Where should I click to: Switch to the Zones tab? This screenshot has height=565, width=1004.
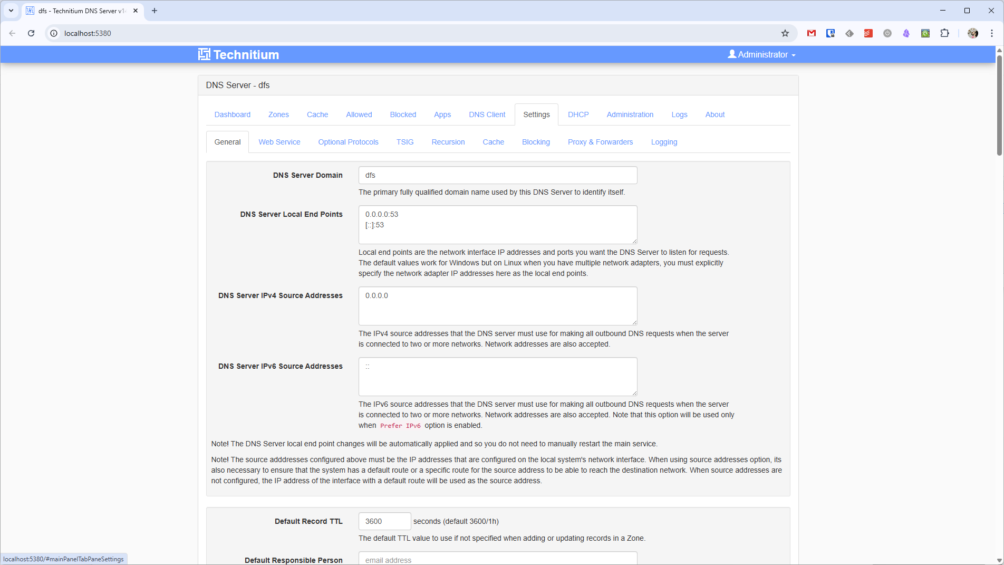coord(278,114)
